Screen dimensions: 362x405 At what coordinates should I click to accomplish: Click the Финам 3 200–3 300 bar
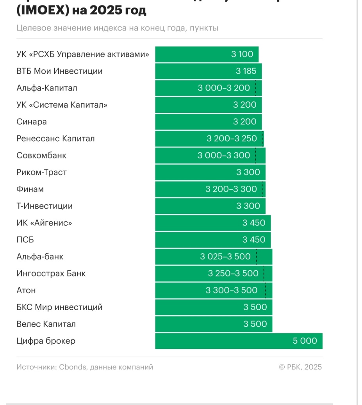point(210,189)
